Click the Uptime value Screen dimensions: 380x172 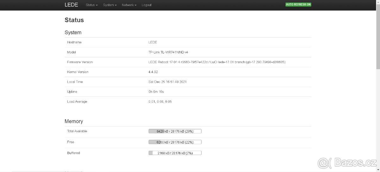pos(156,92)
